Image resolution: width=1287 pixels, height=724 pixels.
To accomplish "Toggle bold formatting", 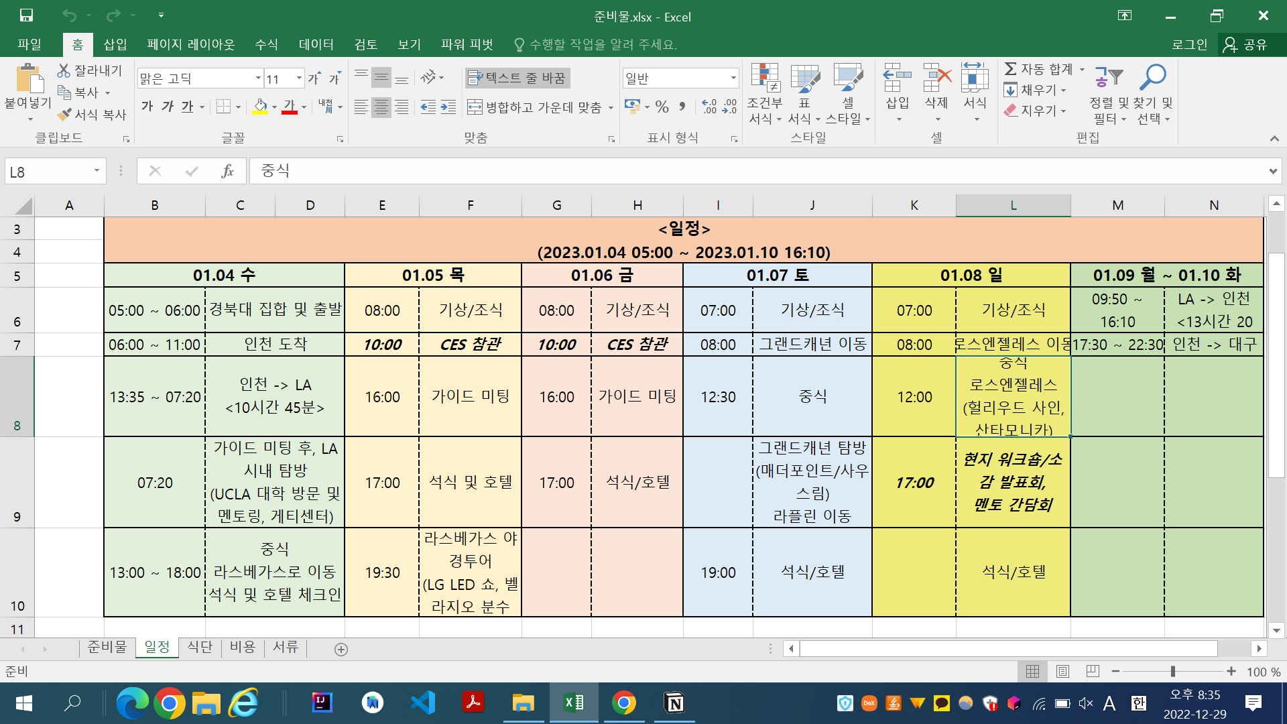I will coord(147,107).
